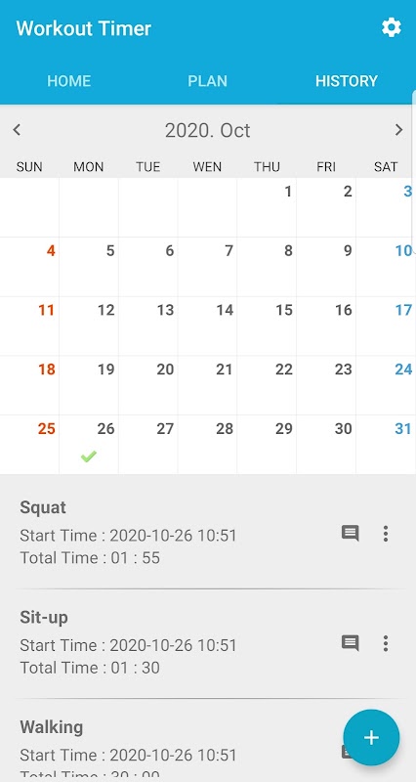
Task: Select October 26 on the calendar
Action: (x=89, y=445)
